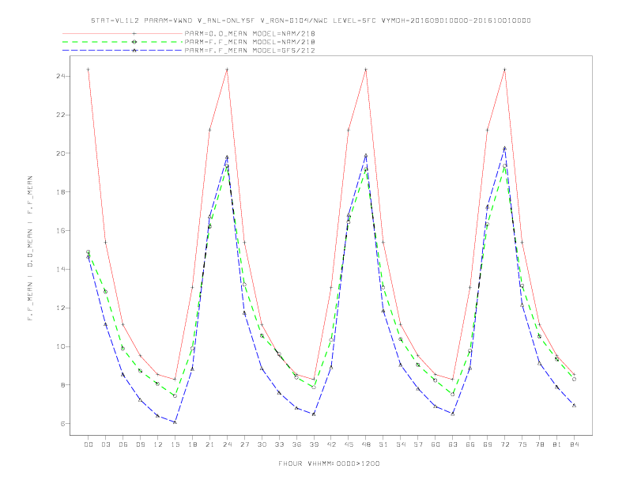Click x-axis tick label 24
626x484 pixels.
point(227,444)
